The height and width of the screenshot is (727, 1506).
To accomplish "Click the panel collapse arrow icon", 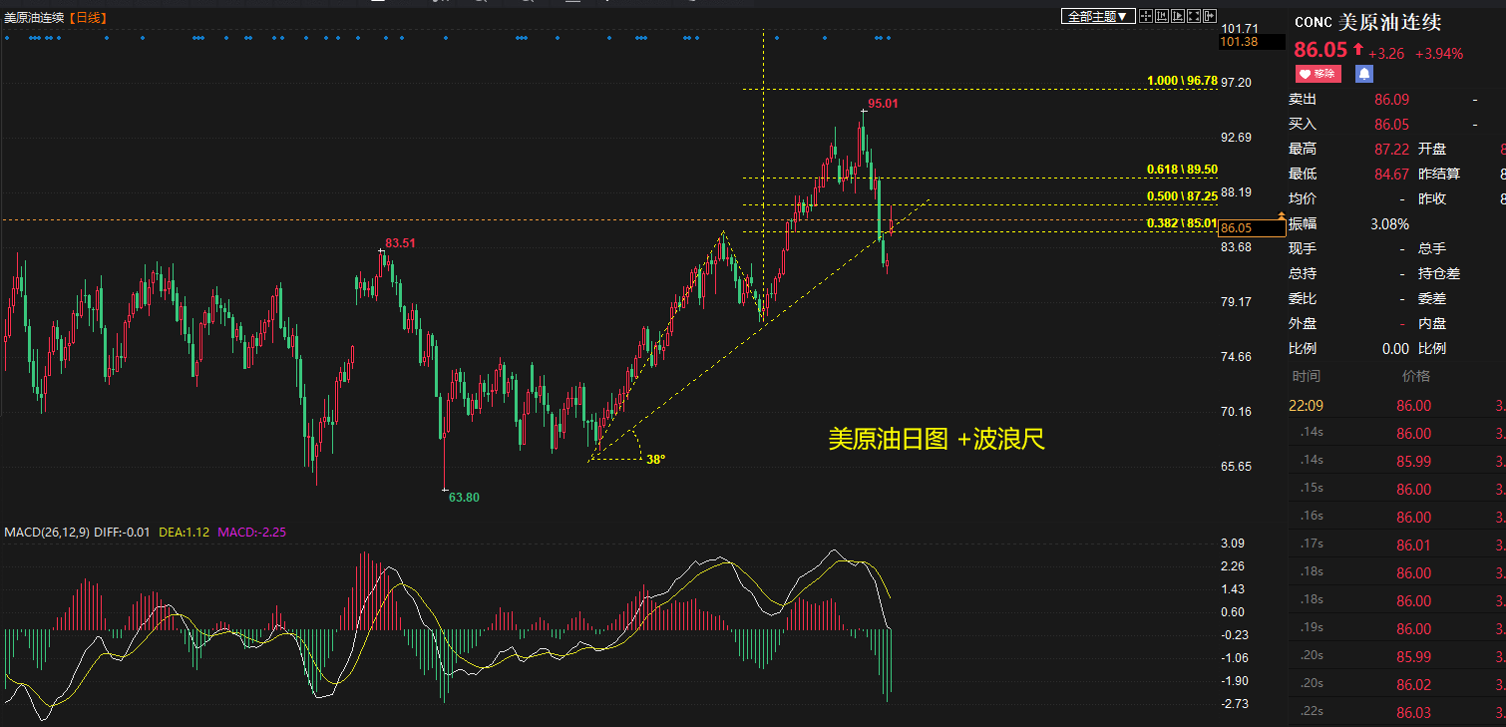I will pos(1210,16).
